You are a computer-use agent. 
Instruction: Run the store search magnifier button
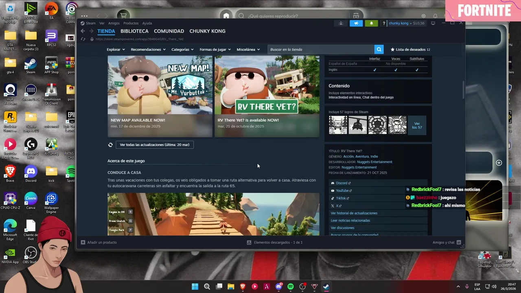tap(379, 49)
